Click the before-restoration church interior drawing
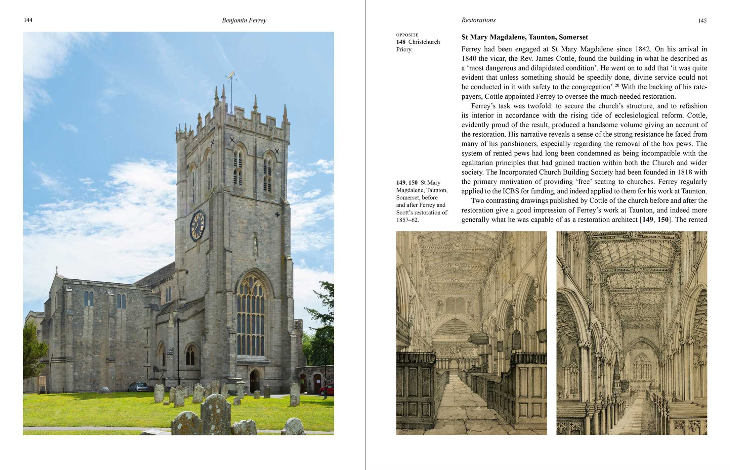The width and height of the screenshot is (730, 470). click(x=471, y=333)
